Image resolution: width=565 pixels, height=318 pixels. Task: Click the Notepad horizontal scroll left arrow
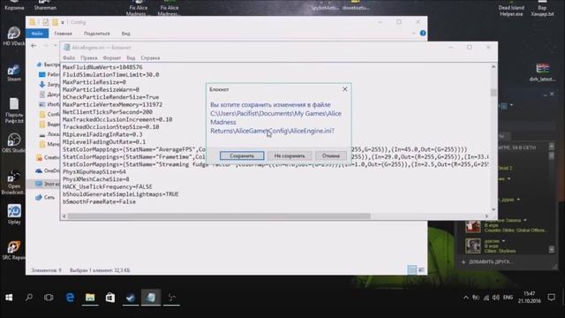(64, 216)
